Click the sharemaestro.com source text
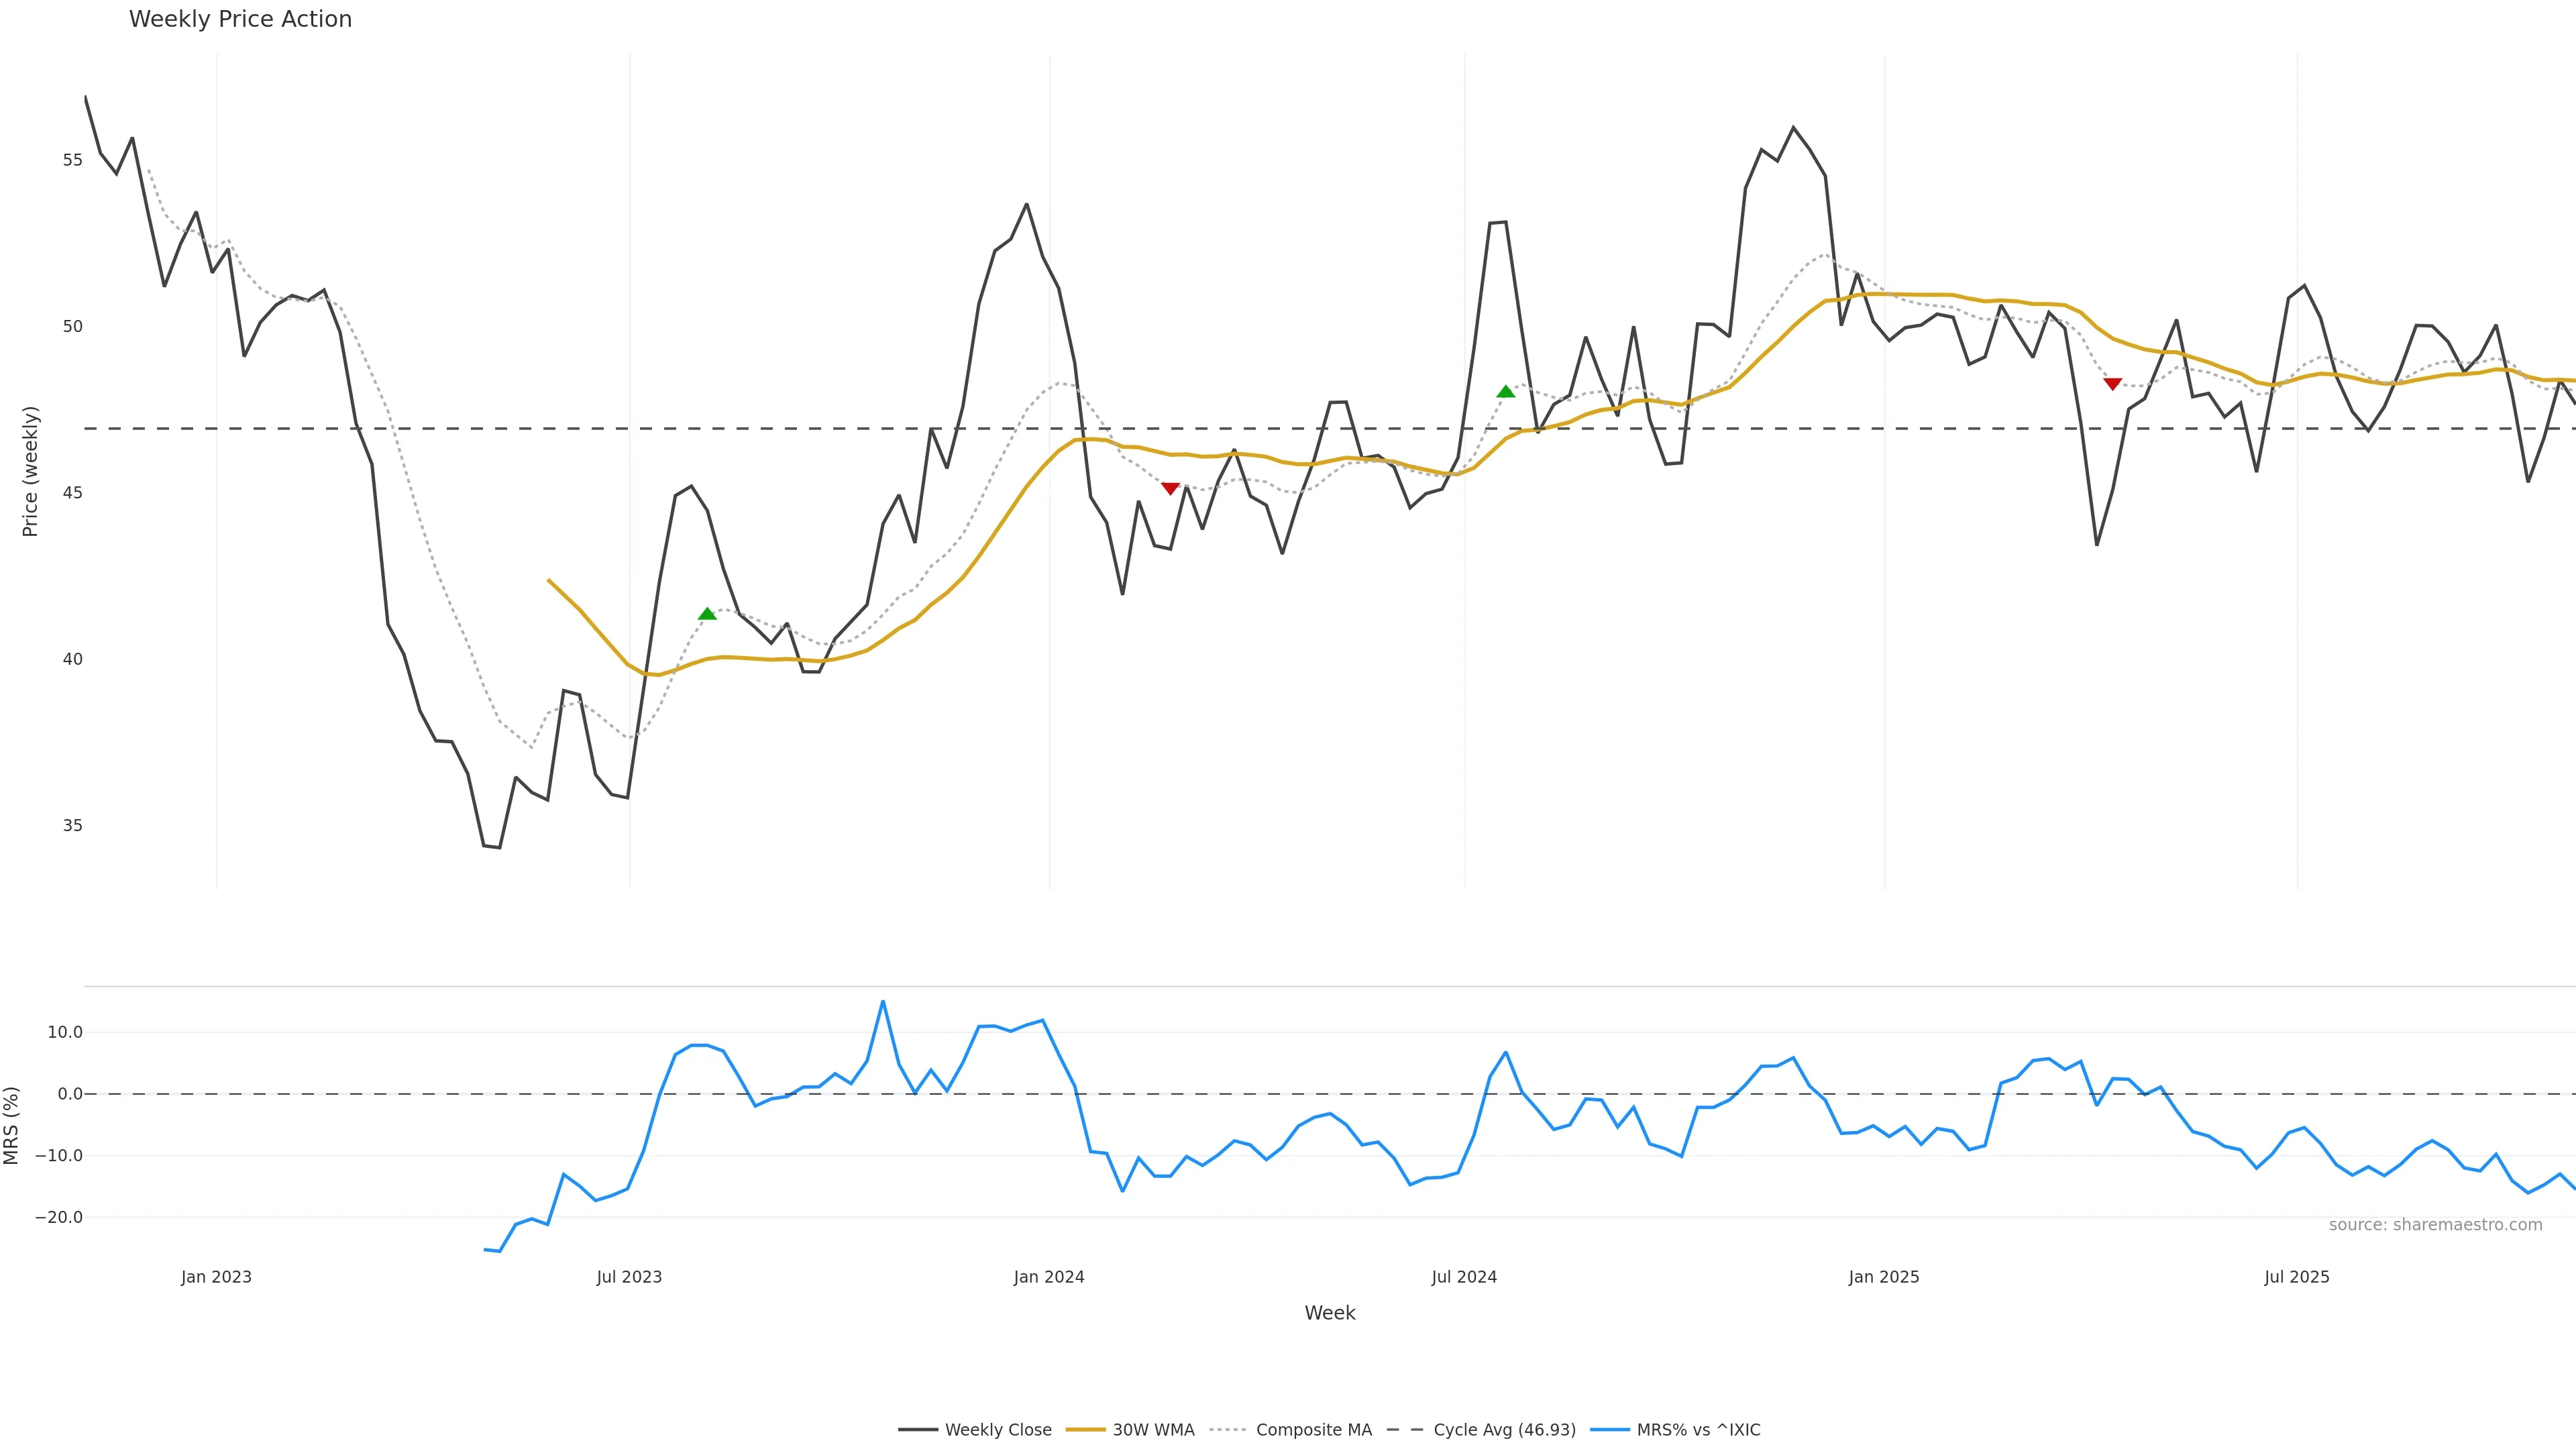The height and width of the screenshot is (1449, 2576). (2435, 1225)
